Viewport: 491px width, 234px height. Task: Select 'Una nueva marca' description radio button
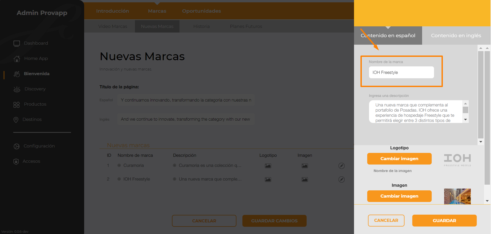coord(175,179)
